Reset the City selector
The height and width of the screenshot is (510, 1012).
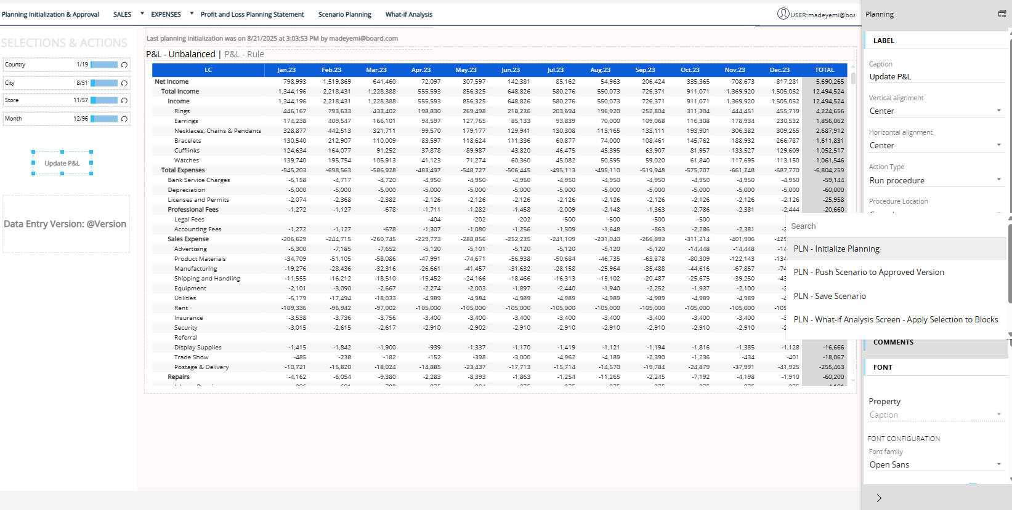click(x=124, y=83)
